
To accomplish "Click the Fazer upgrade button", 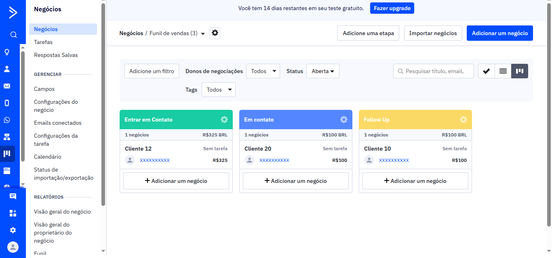I will tap(392, 8).
